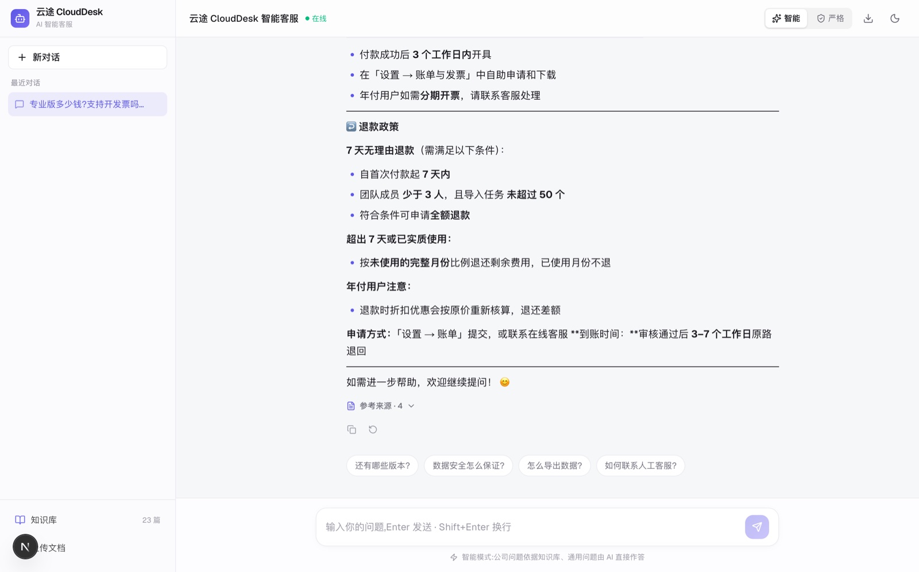Click the plus icon in 新对话
Viewport: 919px width, 572px height.
click(22, 57)
